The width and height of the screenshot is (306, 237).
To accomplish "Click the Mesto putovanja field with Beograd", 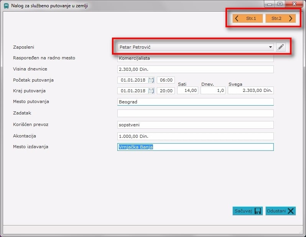I will pos(195,102).
